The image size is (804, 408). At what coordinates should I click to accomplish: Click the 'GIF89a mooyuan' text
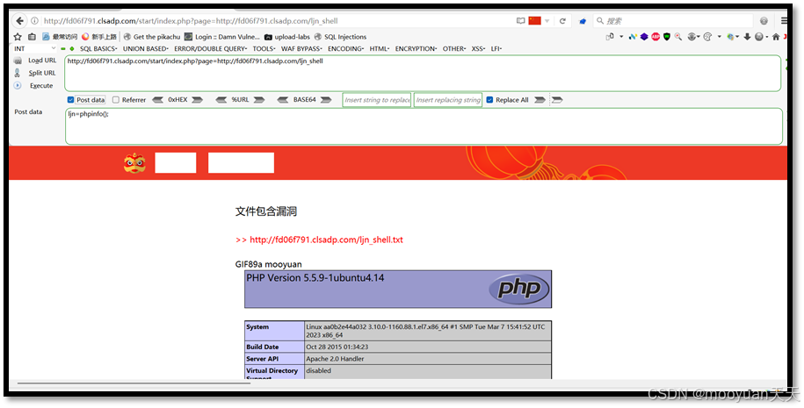(x=269, y=265)
